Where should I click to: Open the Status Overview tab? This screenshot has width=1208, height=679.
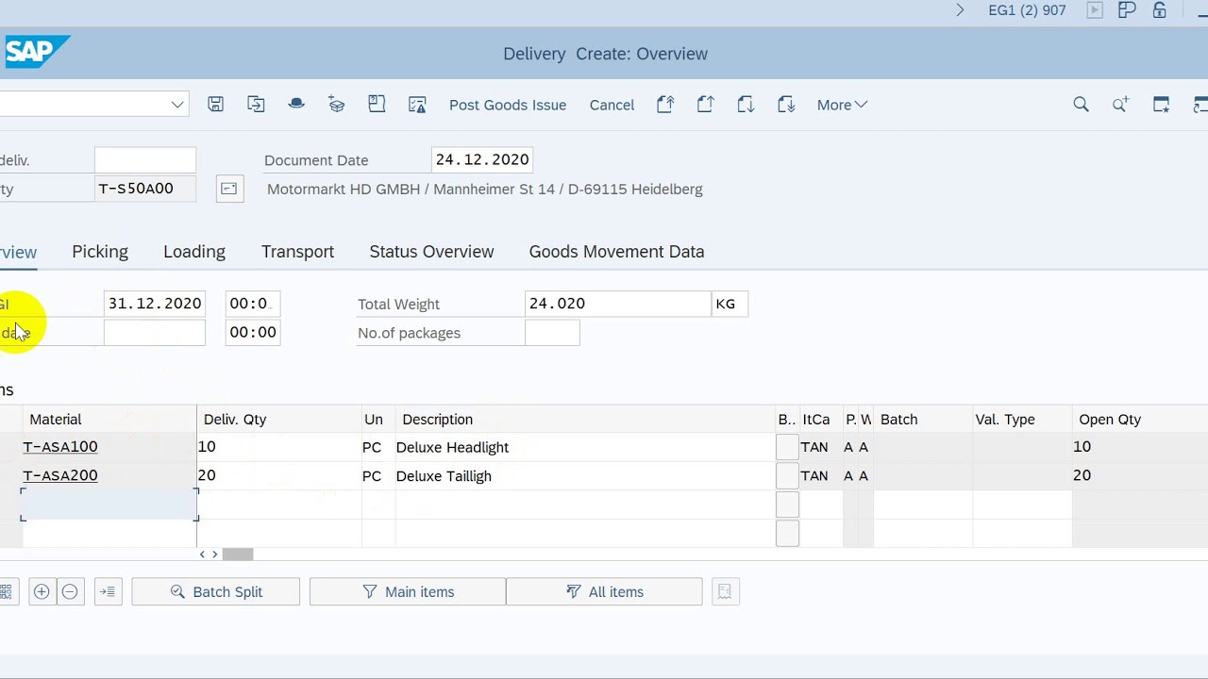[x=431, y=252]
